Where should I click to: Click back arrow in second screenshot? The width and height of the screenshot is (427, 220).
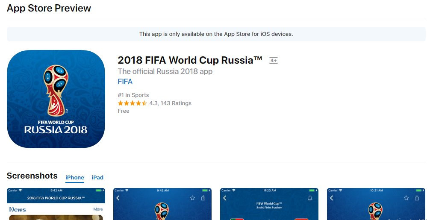(118, 198)
